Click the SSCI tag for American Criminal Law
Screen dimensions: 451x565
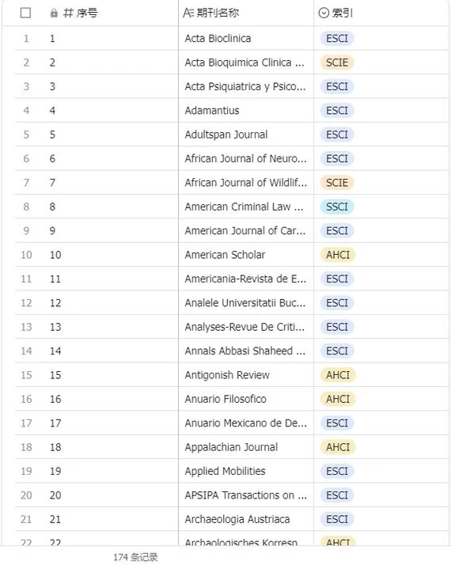(337, 207)
